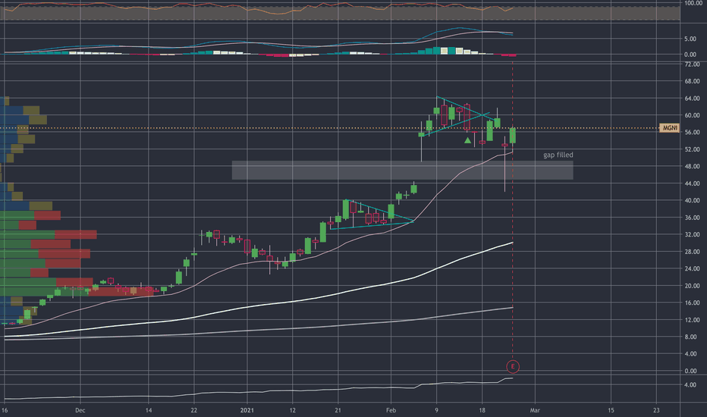The height and width of the screenshot is (417, 707).
Task: Click the 5.00 label on the MACD scale
Action: point(690,39)
